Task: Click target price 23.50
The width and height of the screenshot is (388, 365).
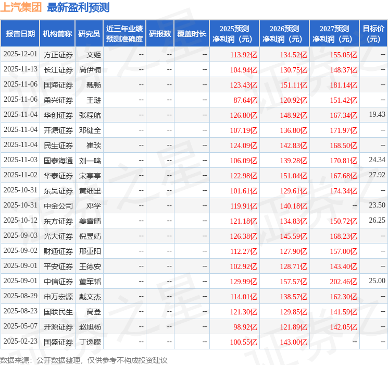Action: 377,205
